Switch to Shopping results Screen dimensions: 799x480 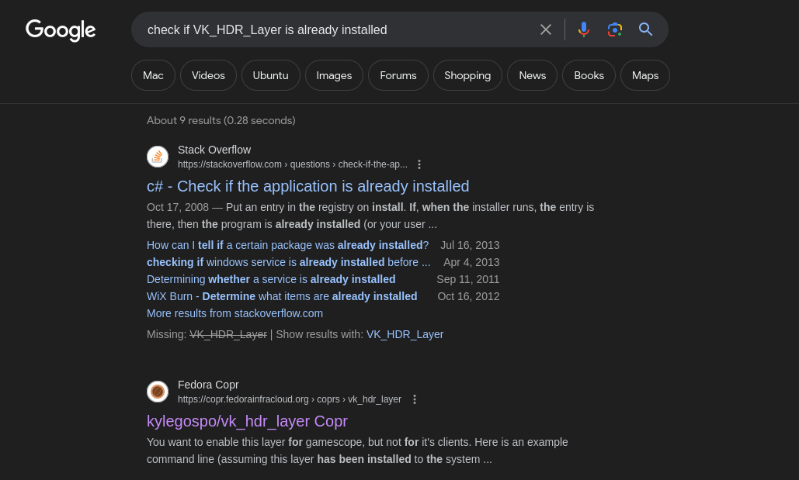point(467,75)
